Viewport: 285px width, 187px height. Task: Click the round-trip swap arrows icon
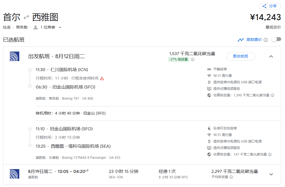(x=26, y=17)
